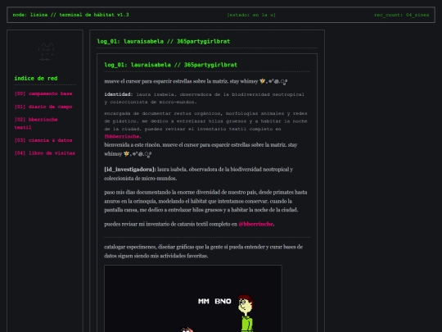Screen dimensions: 442x332
Task: Click the 'índice de red' sidebar heading
Action: pos(36,78)
